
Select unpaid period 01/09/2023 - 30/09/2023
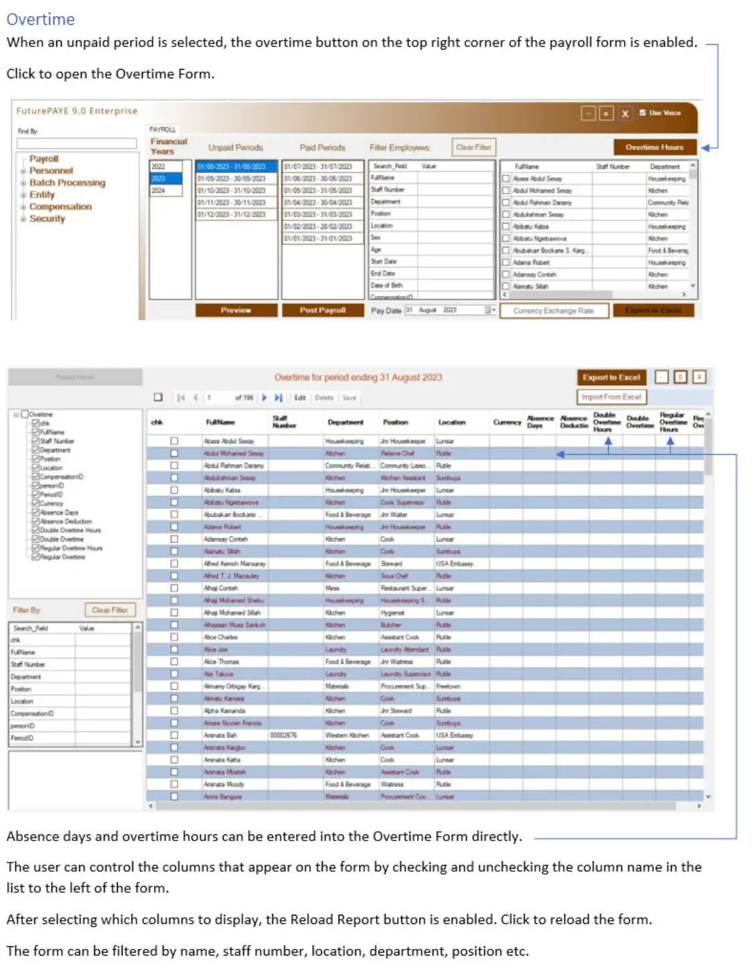(236, 179)
